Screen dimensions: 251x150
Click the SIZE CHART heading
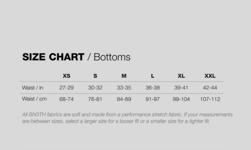53,57
